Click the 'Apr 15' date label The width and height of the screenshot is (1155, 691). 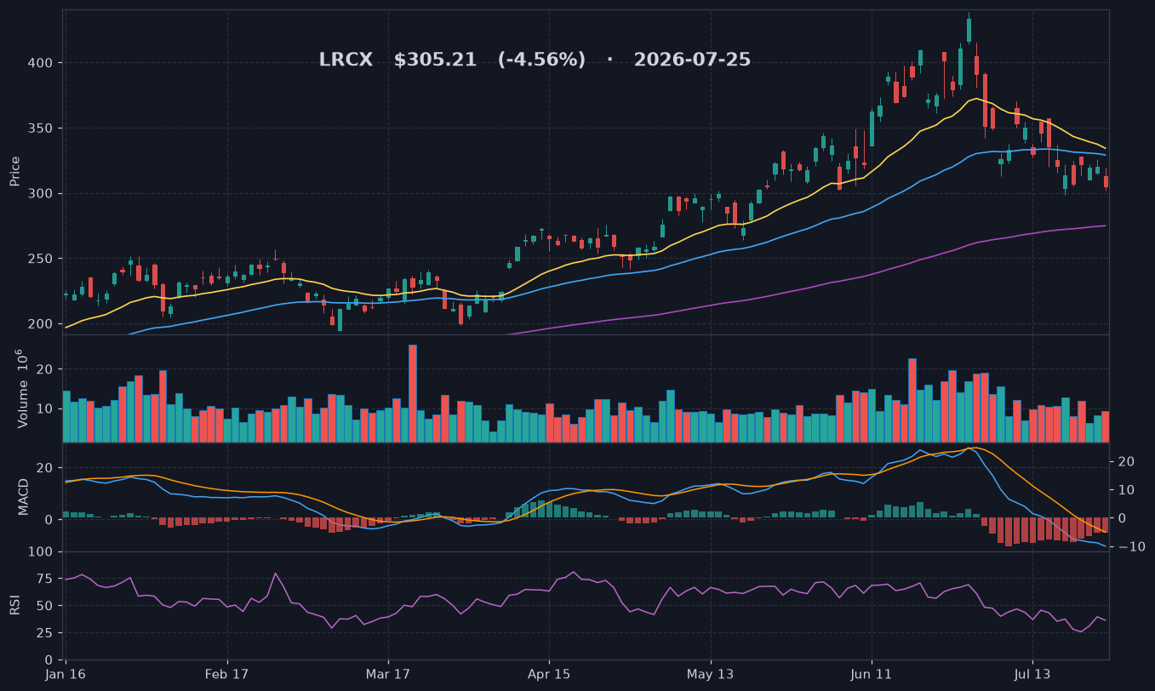point(549,673)
